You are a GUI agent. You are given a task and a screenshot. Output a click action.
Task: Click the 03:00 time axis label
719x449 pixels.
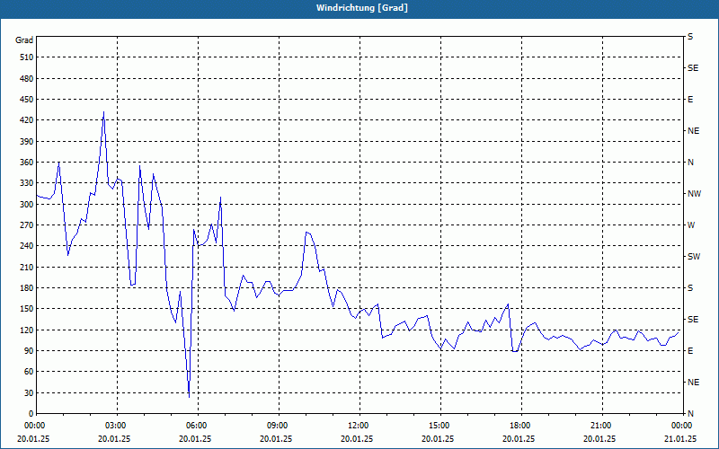tap(117, 426)
